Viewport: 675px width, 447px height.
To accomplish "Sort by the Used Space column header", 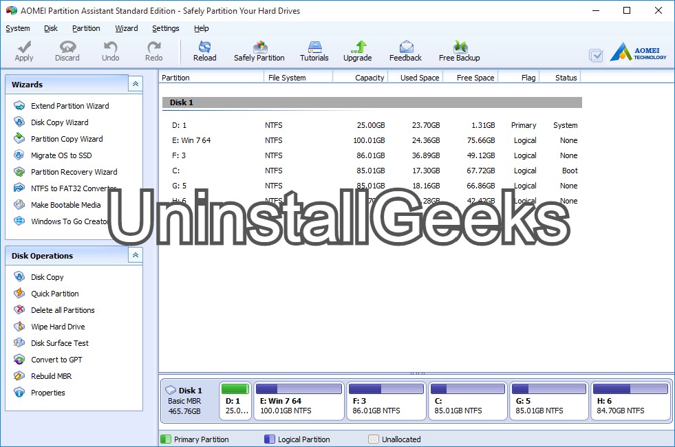I will click(416, 78).
